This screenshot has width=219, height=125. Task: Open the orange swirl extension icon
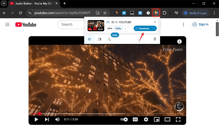(116, 13)
